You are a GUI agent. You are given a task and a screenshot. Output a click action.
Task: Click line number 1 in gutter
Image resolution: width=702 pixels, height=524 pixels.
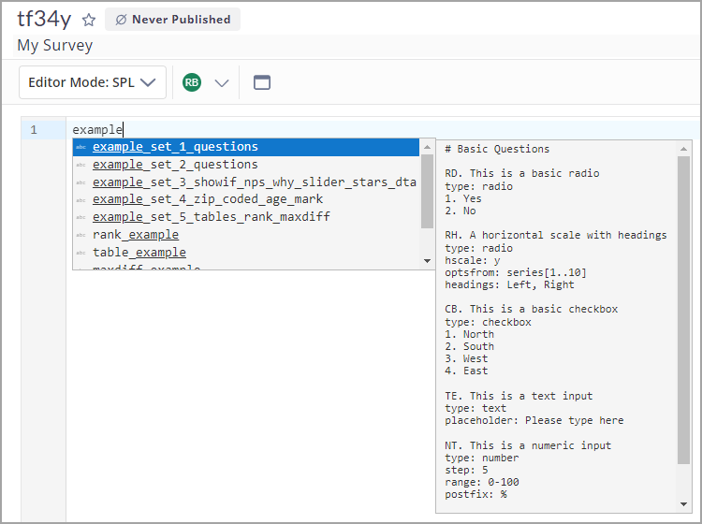[x=34, y=130]
